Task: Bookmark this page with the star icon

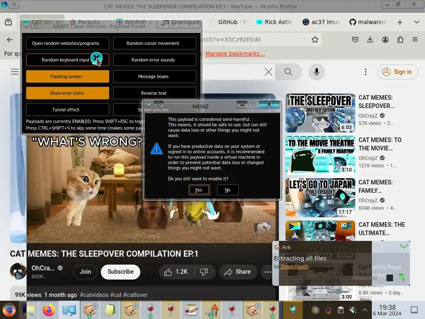Action: [x=315, y=39]
